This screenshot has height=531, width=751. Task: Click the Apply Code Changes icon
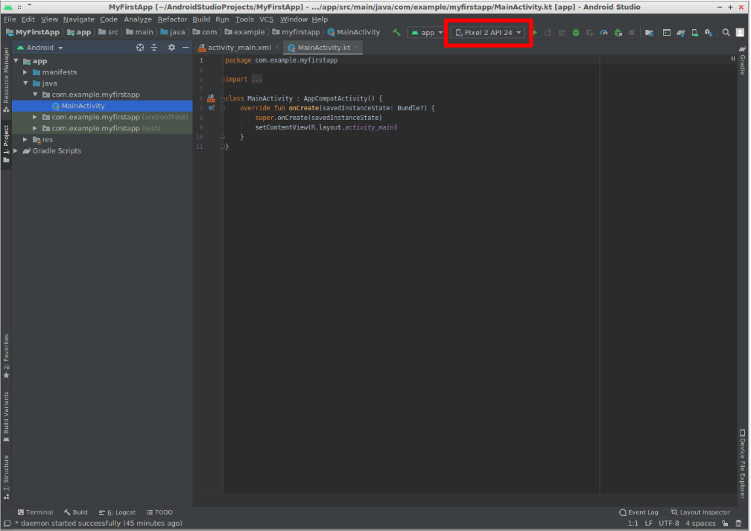pyautogui.click(x=563, y=33)
